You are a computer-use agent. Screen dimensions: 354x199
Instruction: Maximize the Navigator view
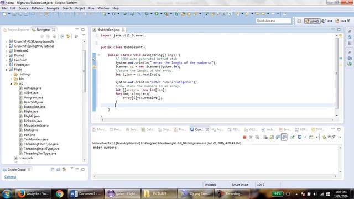pos(83,29)
